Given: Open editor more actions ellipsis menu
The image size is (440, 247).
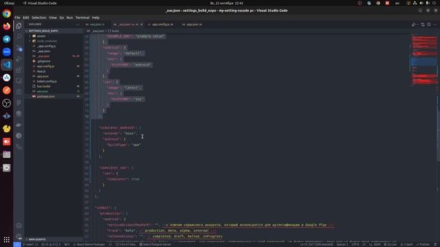Looking at the screenshot, I should (x=435, y=25).
